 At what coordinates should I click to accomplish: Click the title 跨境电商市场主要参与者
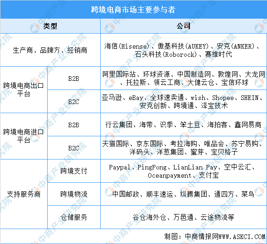click(133, 10)
